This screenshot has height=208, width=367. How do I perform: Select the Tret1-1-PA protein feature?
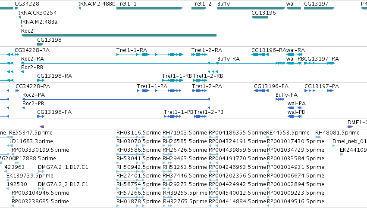[x=159, y=91]
